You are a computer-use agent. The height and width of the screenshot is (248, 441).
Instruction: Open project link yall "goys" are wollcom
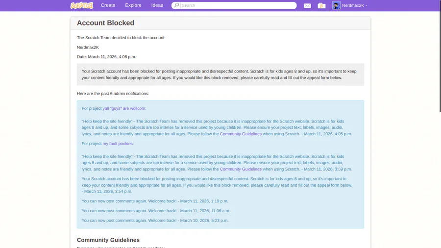[x=124, y=108]
